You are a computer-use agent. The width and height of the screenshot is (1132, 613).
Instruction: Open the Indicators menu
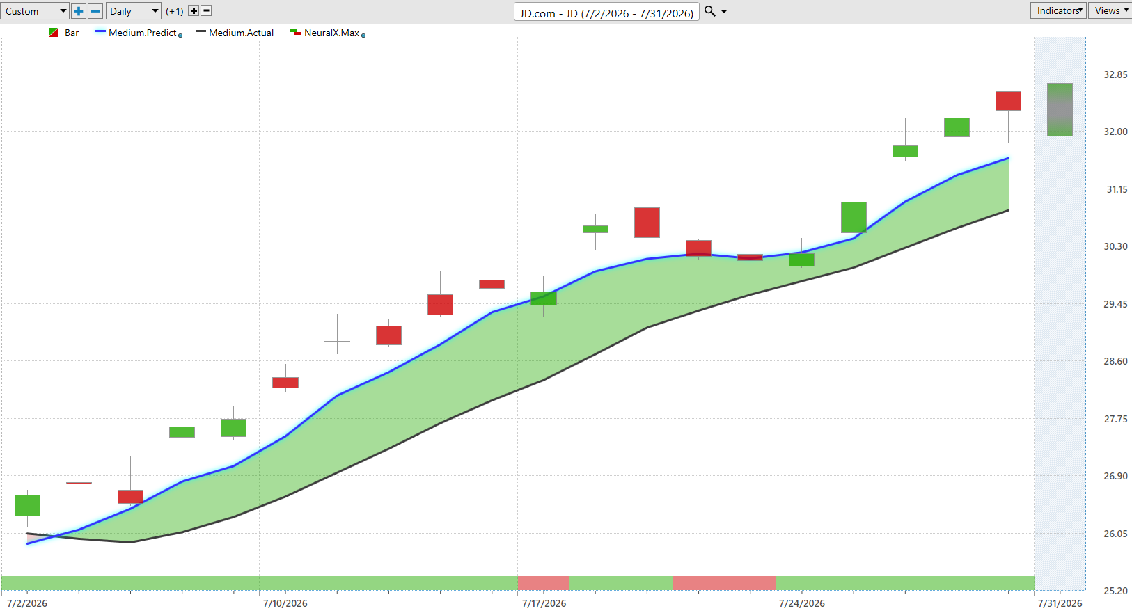tap(1058, 10)
